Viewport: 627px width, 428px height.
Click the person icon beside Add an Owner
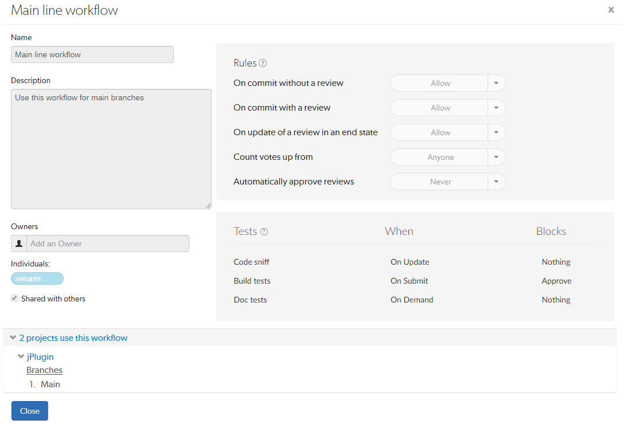(18, 244)
